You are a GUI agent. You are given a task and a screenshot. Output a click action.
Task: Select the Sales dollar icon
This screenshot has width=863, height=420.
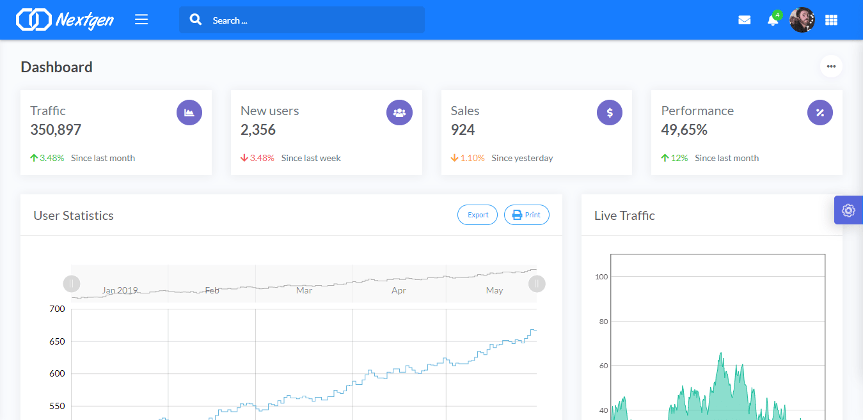tap(609, 112)
